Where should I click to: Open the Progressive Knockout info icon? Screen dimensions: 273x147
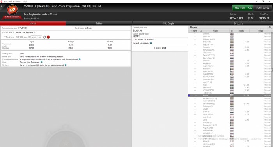(x=80, y=59)
